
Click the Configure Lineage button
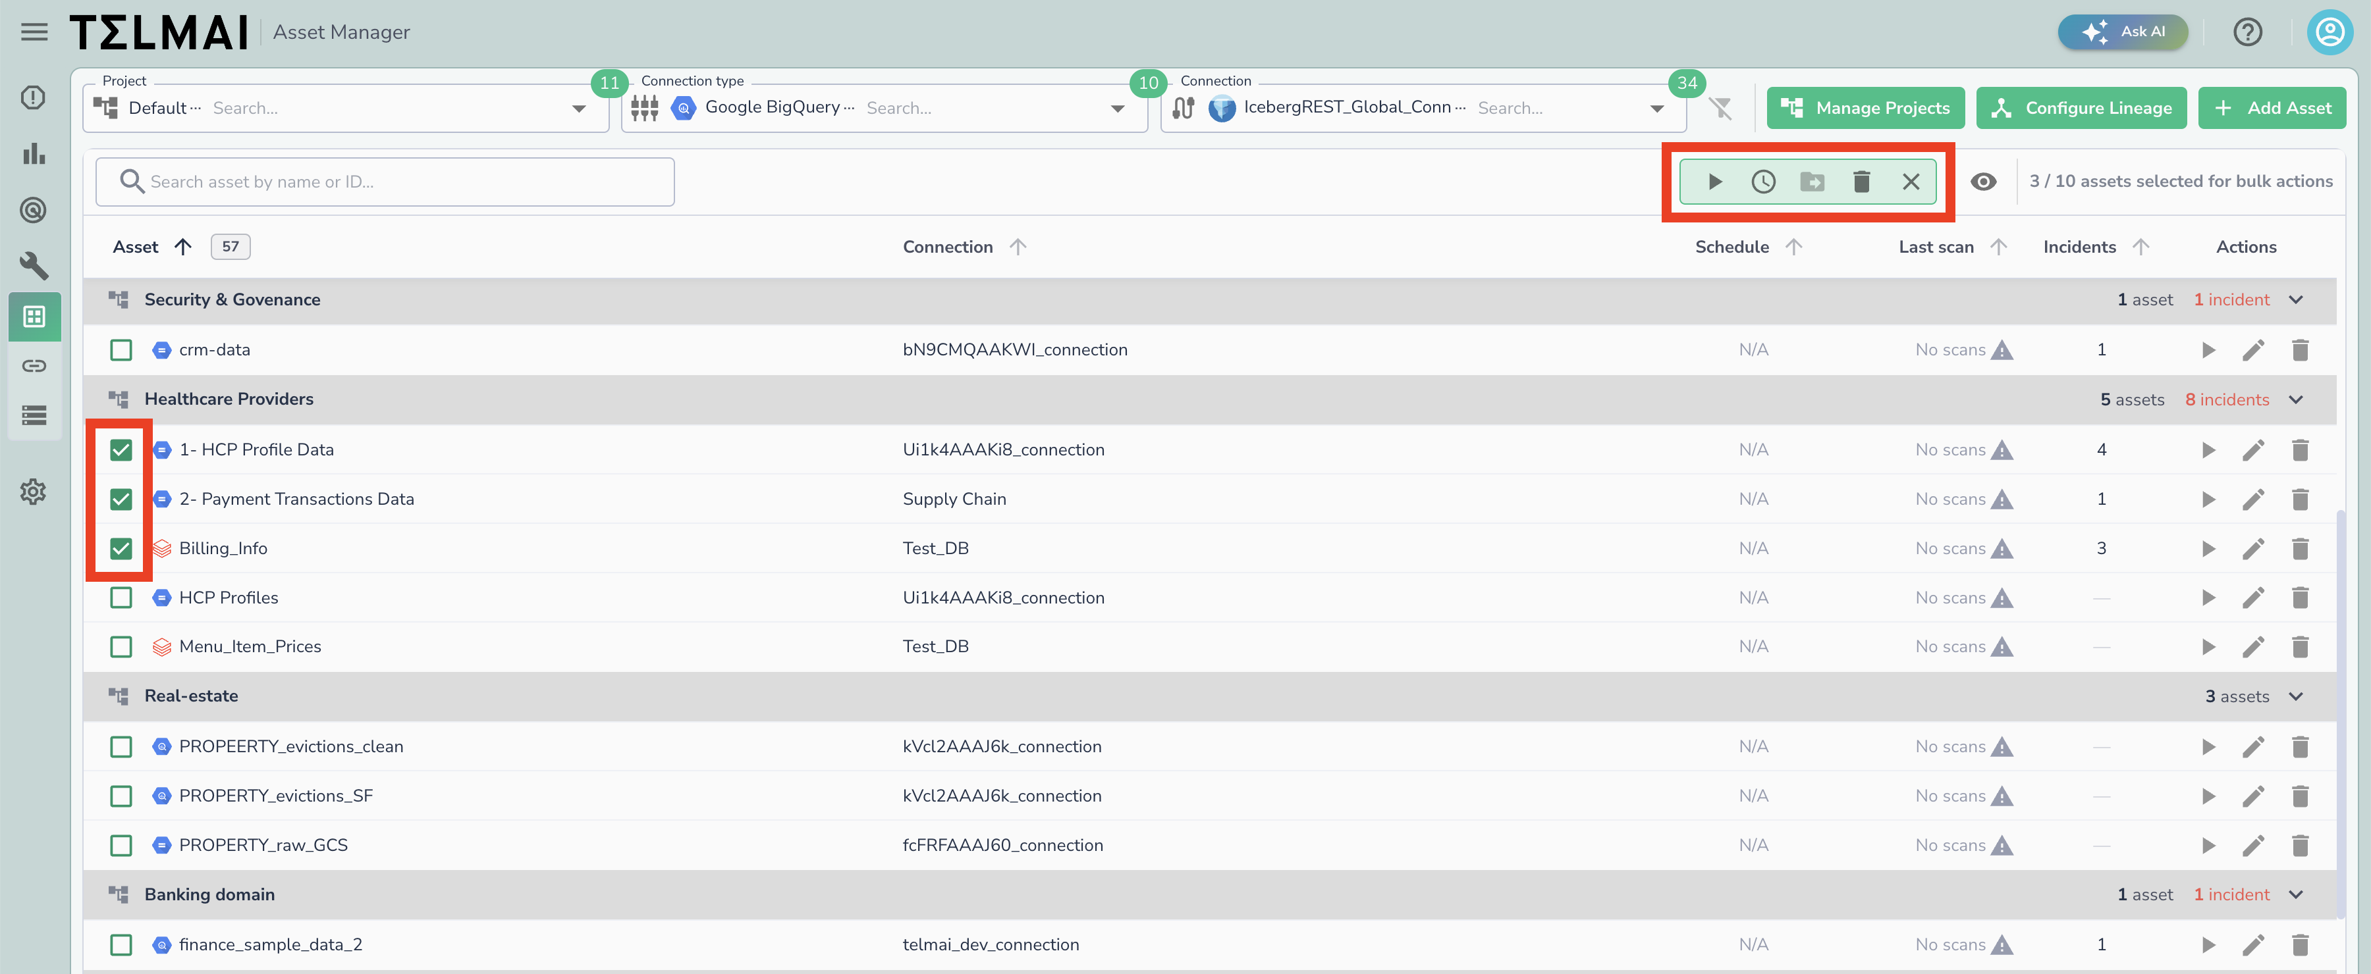(x=2081, y=109)
